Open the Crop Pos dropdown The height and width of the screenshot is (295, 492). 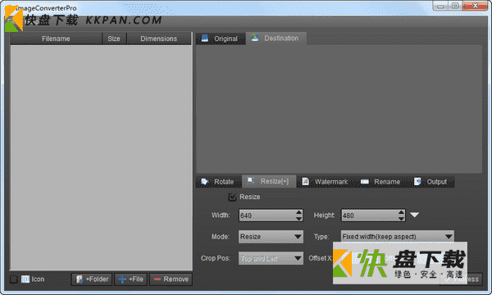click(271, 258)
